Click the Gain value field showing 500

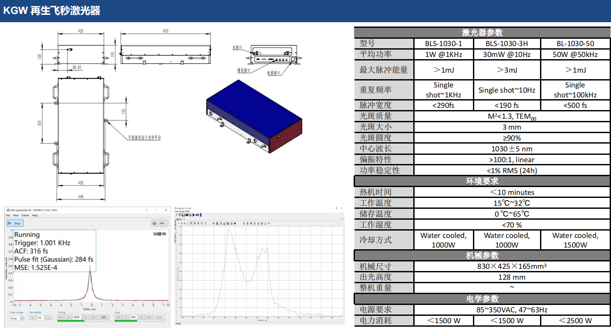click(x=134, y=317)
